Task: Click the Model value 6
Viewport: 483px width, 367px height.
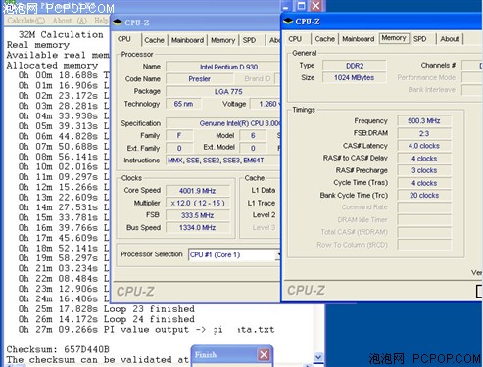Action: click(253, 136)
